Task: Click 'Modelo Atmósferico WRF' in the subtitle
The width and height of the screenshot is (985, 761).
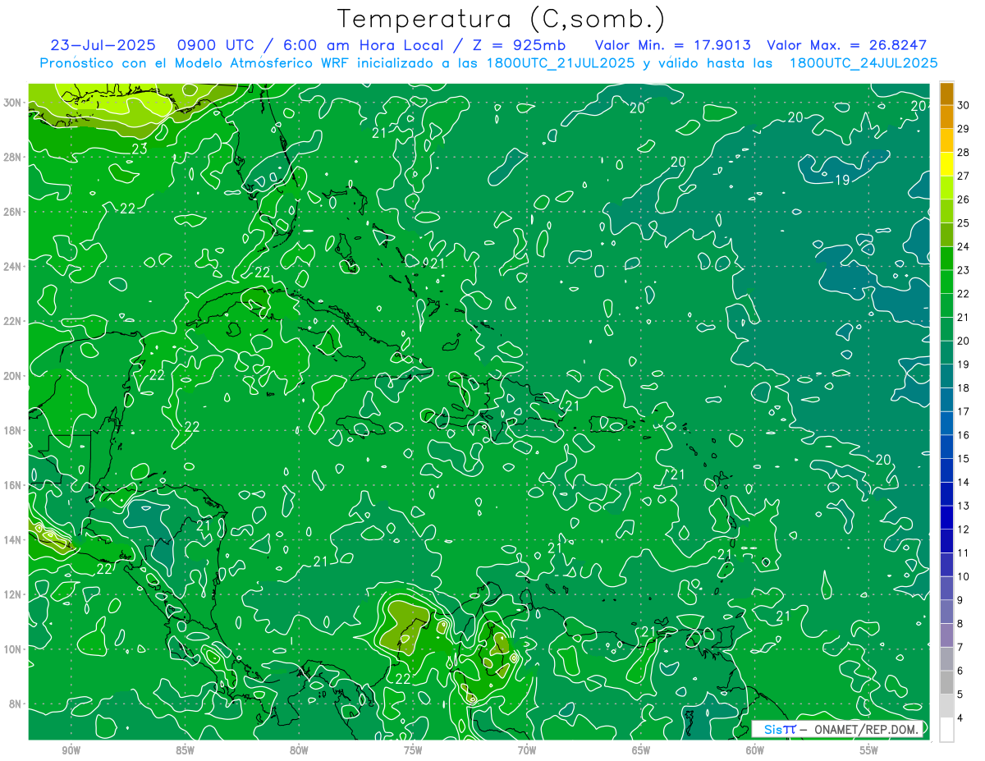Action: pyautogui.click(x=263, y=63)
